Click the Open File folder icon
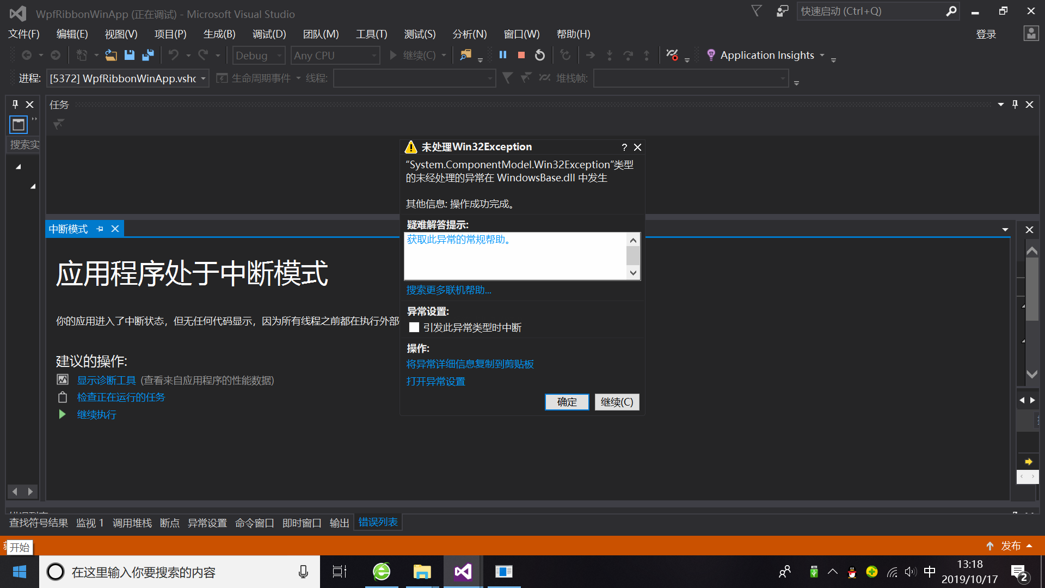The image size is (1045, 588). pyautogui.click(x=110, y=55)
